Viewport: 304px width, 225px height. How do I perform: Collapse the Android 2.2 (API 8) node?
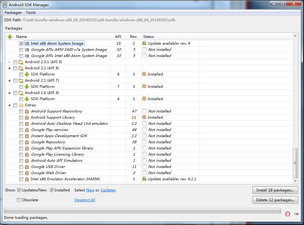pos(9,68)
